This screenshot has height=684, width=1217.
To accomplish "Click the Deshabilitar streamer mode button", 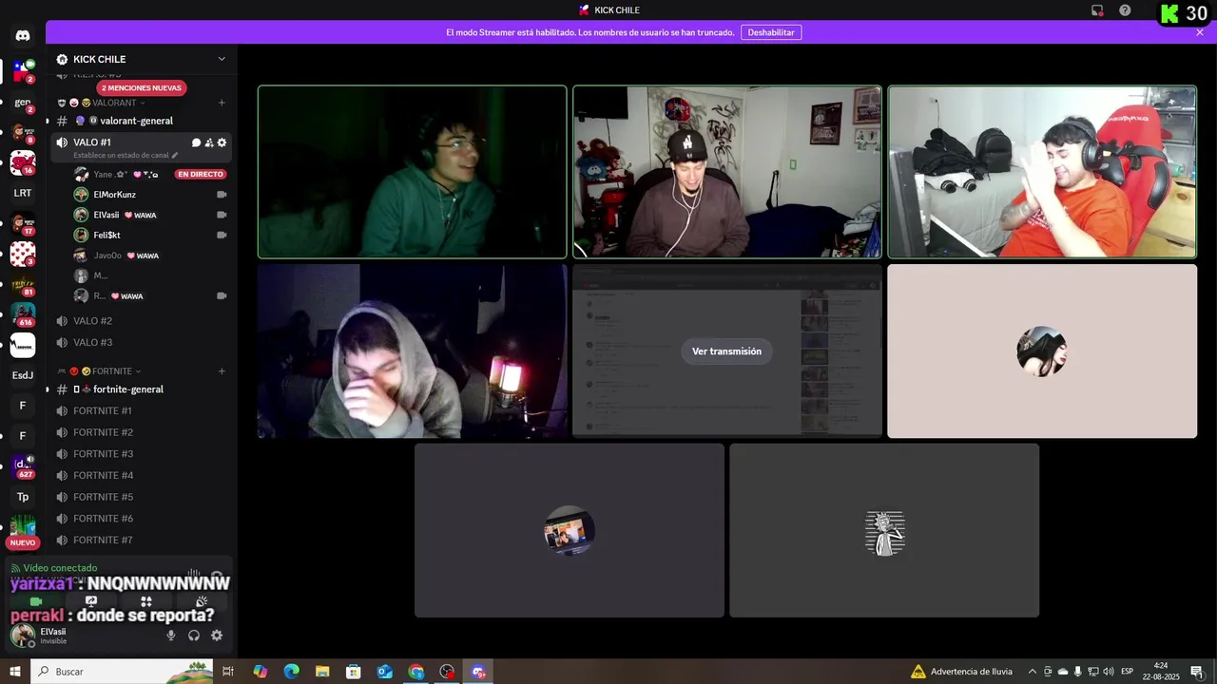I will [771, 32].
